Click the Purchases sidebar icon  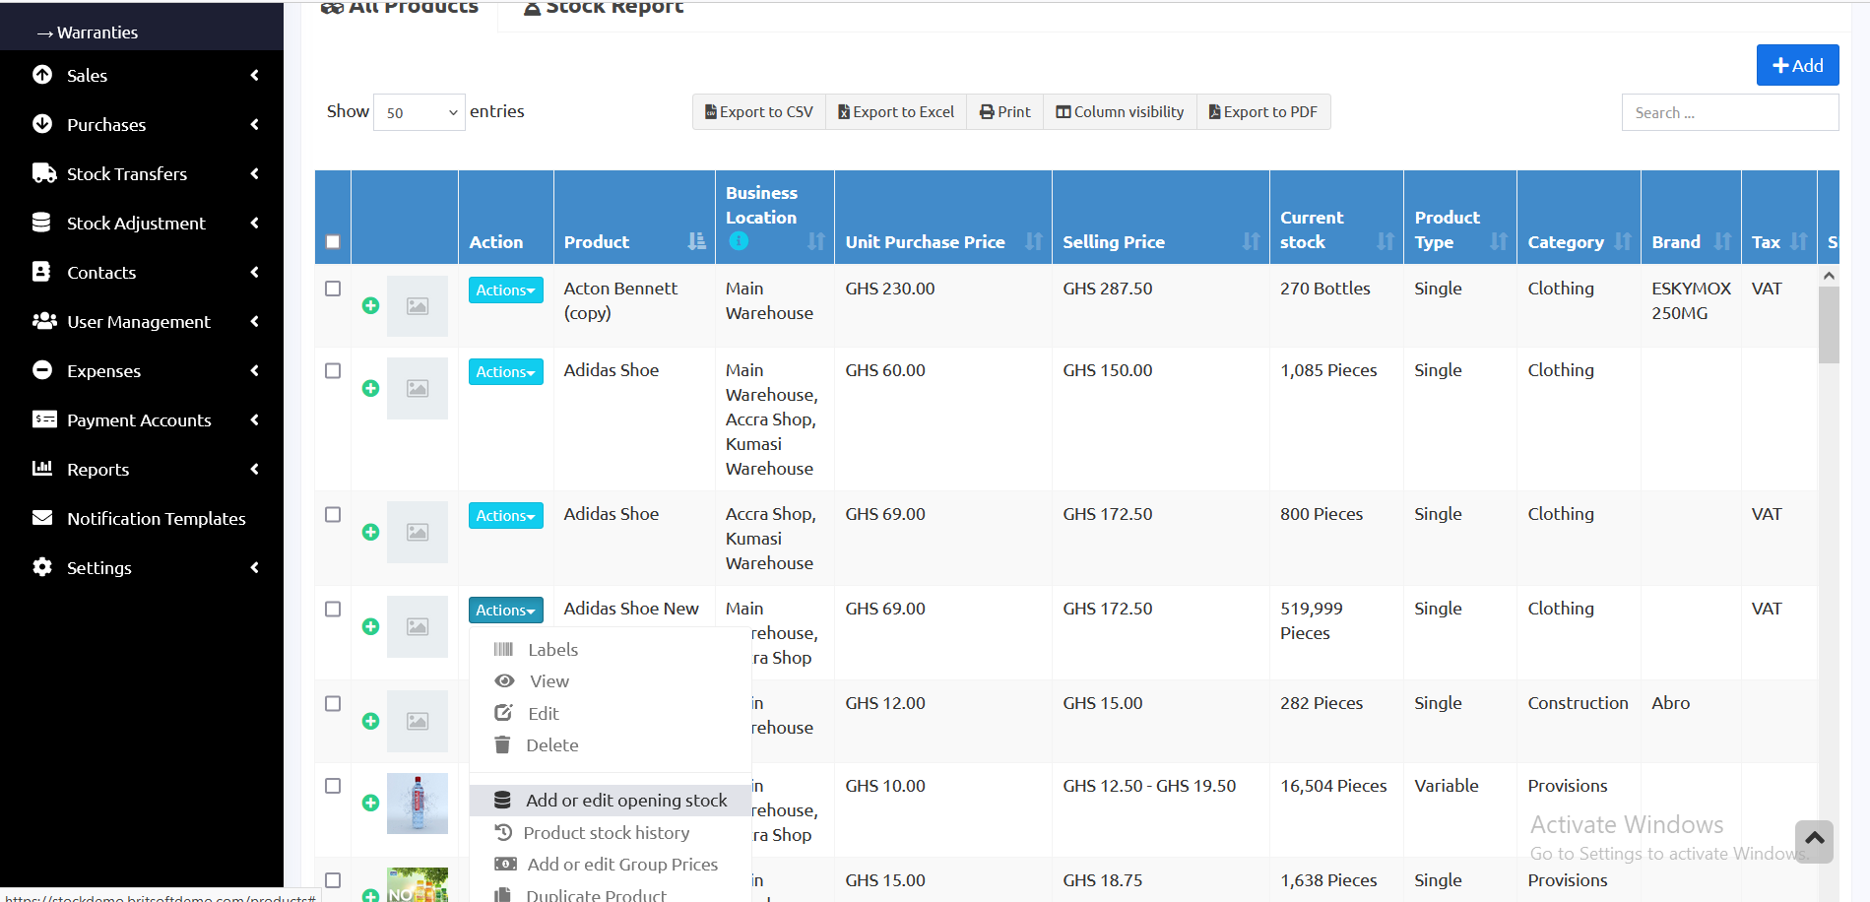pos(42,124)
